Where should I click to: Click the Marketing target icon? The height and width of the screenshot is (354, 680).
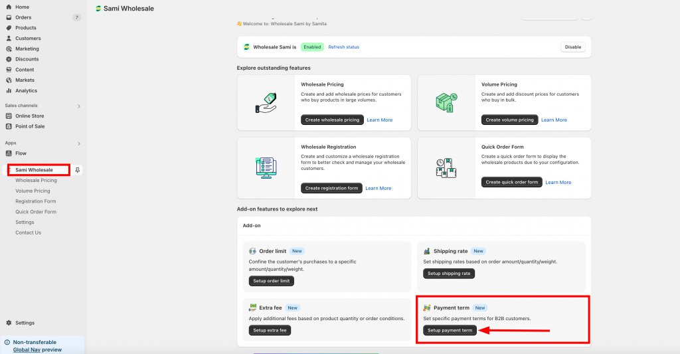coord(9,48)
